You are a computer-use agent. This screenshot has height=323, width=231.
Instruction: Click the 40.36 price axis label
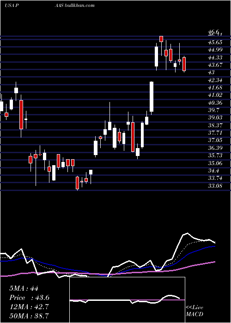coord(215,103)
